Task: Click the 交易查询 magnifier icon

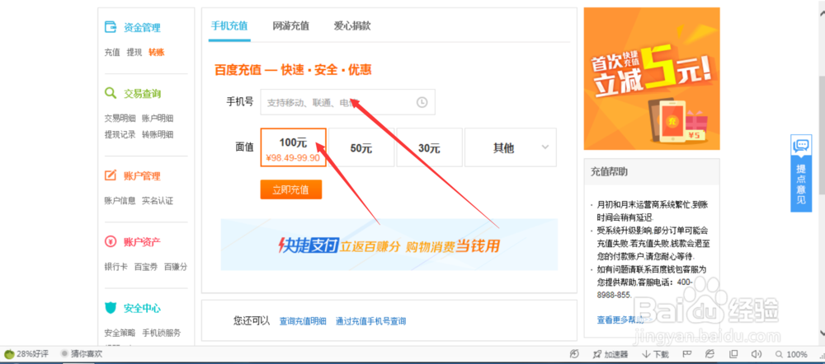Action: 111,94
